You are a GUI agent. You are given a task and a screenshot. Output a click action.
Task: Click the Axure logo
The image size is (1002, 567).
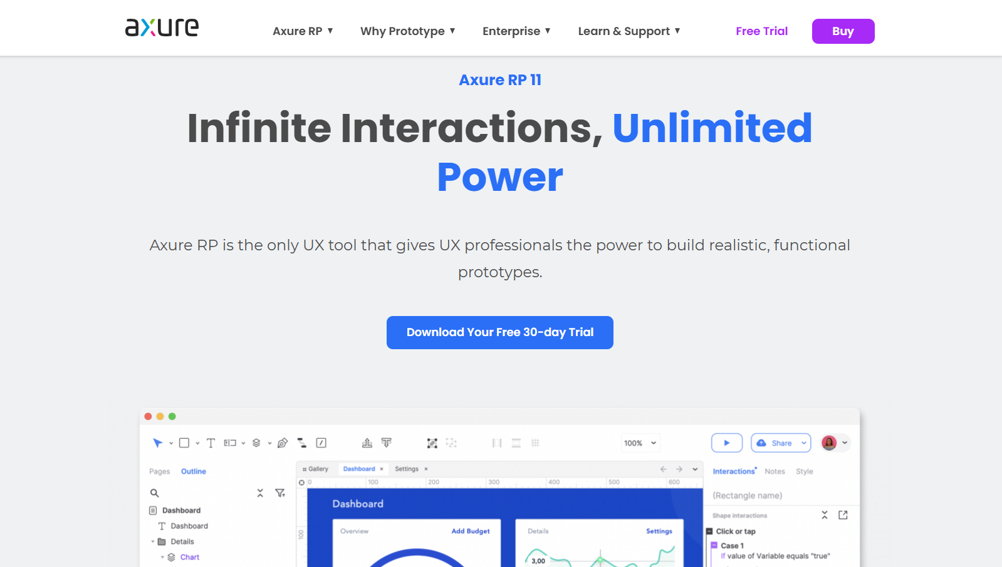162,27
